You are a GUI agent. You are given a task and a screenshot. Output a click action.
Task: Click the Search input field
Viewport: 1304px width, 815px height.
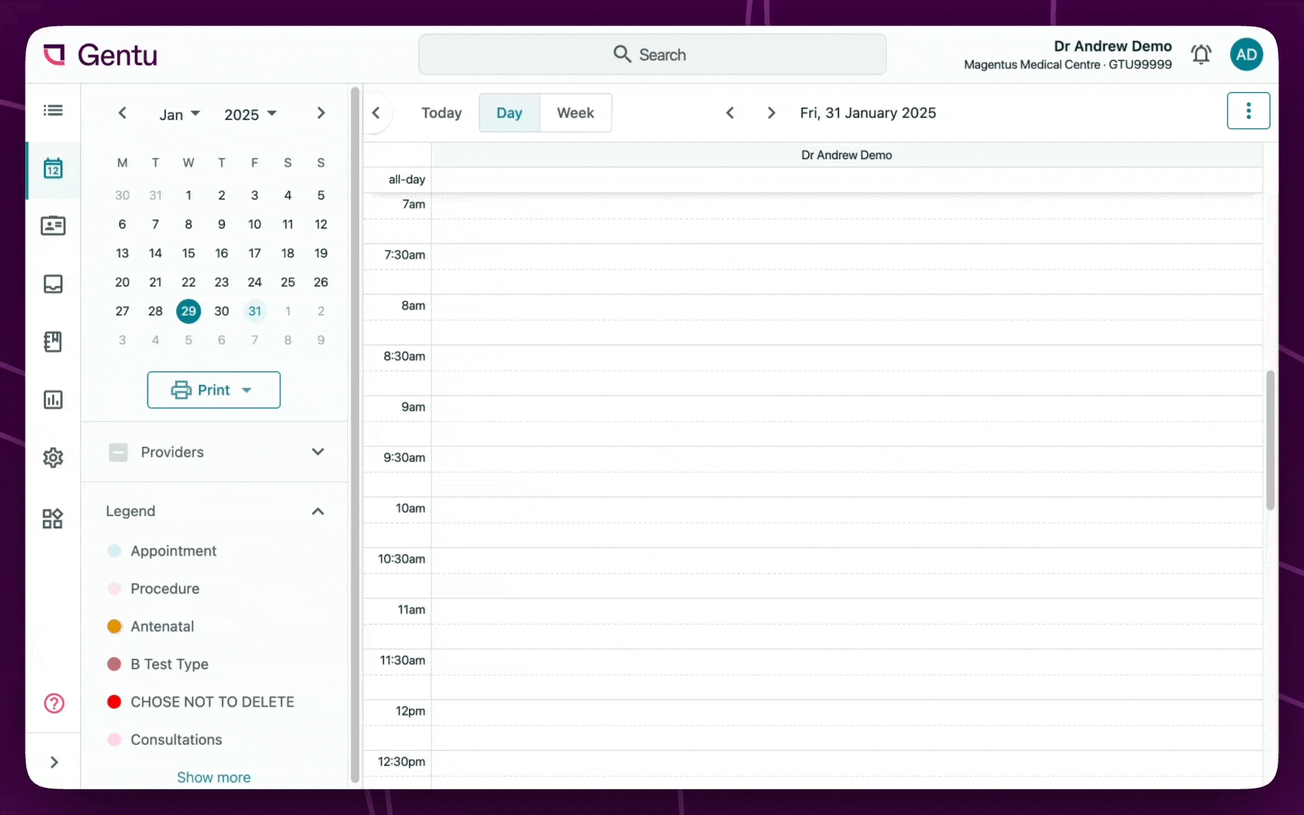tap(652, 54)
